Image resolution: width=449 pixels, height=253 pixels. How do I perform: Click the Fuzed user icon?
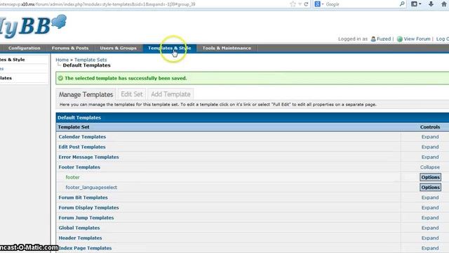pos(373,39)
